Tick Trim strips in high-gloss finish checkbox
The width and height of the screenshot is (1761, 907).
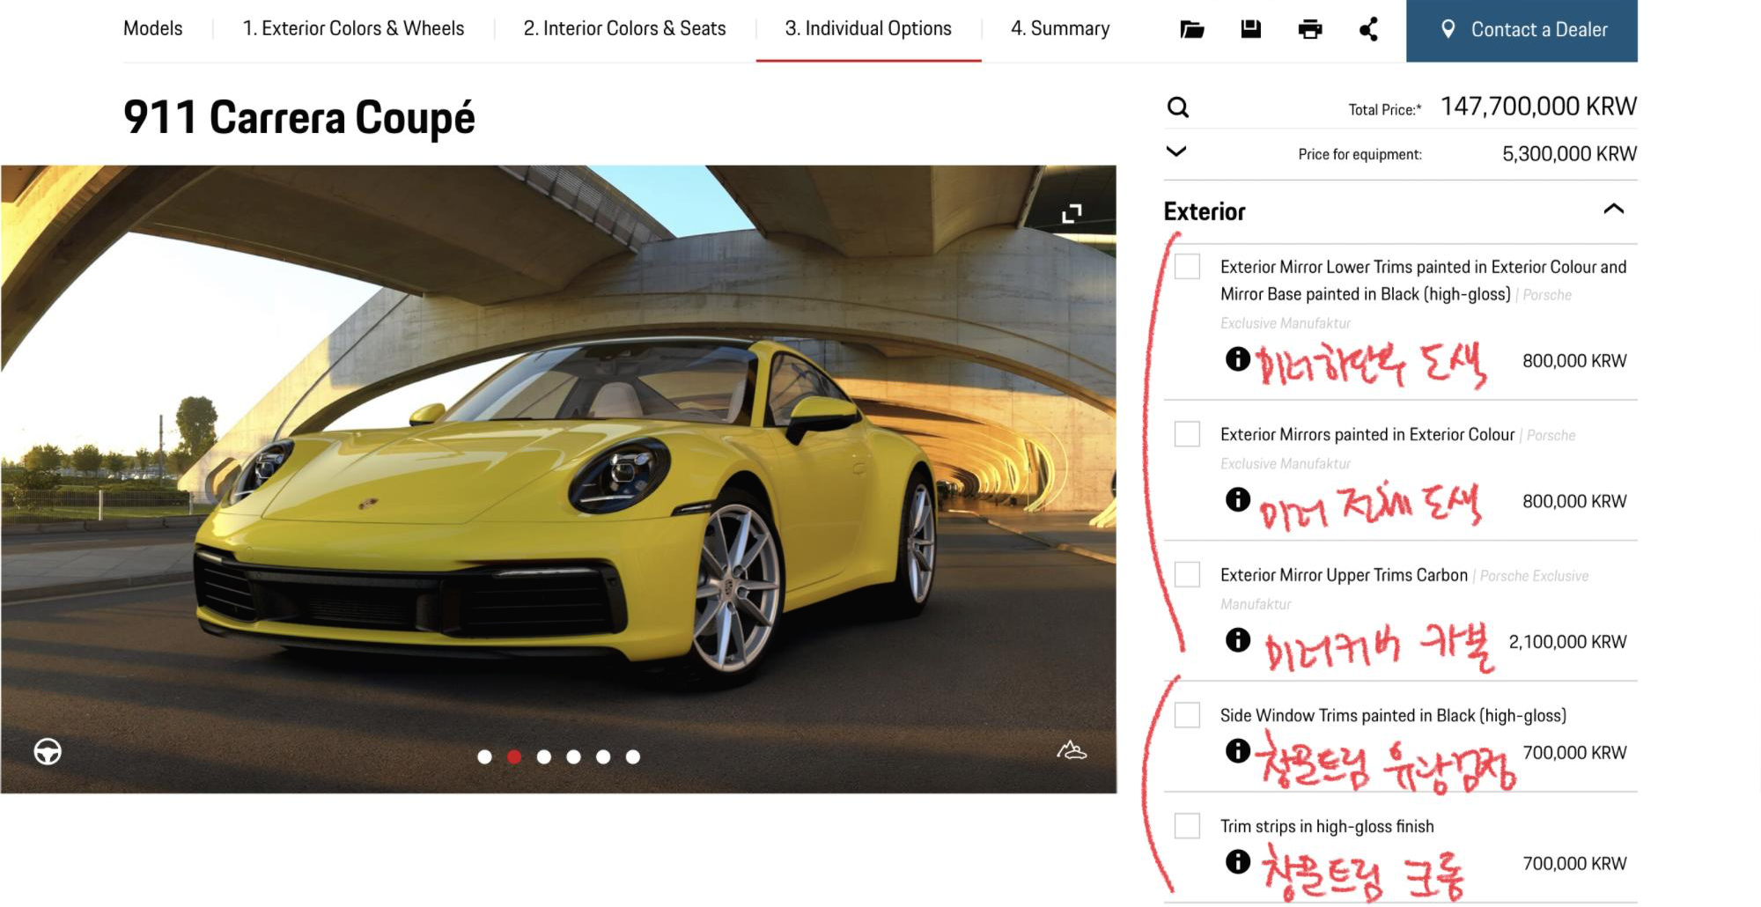pyautogui.click(x=1187, y=826)
